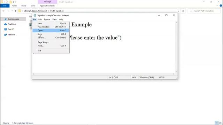Click 'UTF-8' encoding in status bar
This screenshot has height=125, width=223.
coord(162,77)
